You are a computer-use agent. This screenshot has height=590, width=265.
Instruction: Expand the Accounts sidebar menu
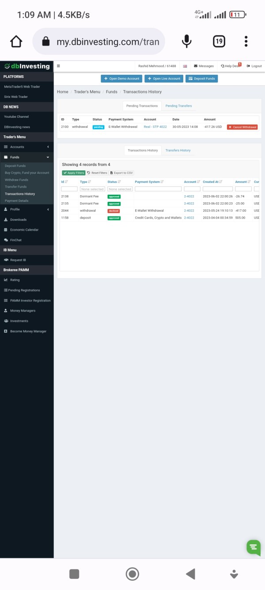click(26, 147)
